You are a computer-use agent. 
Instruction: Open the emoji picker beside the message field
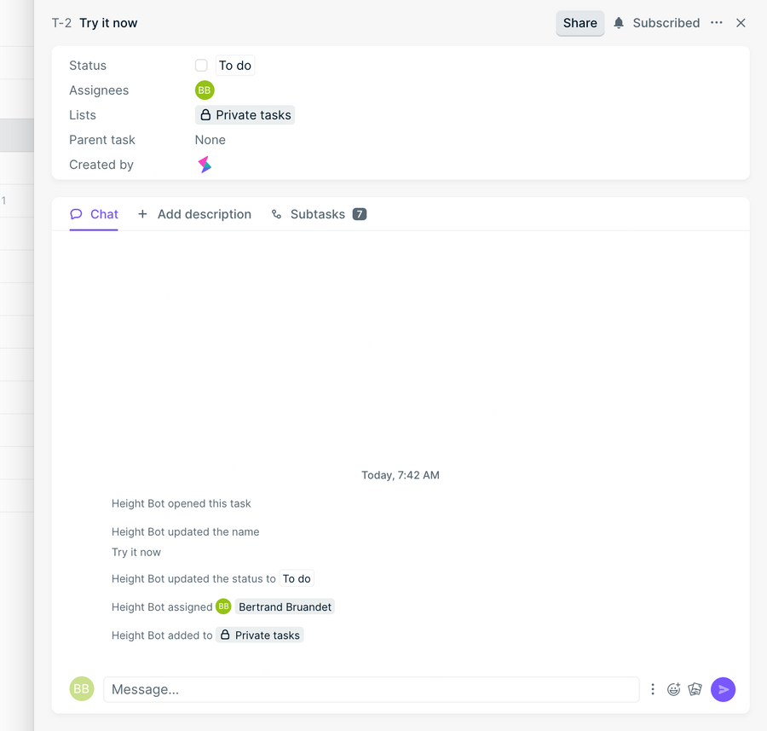[674, 689]
